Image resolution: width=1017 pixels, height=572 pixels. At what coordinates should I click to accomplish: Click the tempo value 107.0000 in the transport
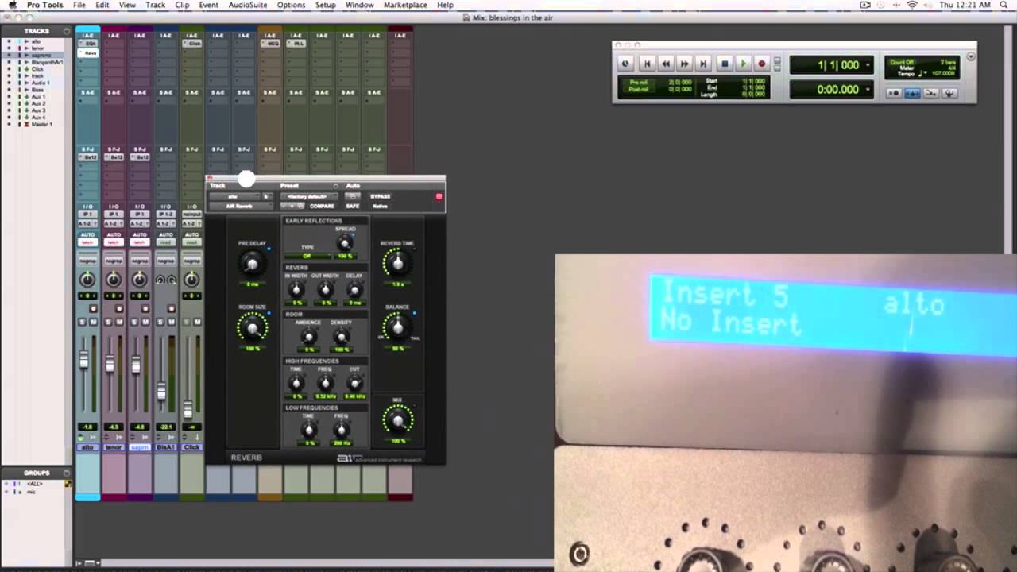pyautogui.click(x=943, y=74)
